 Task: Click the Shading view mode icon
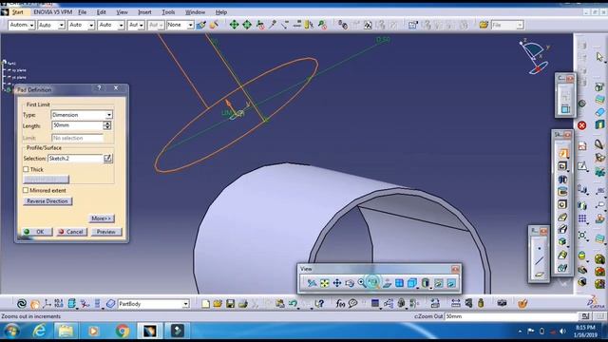coord(426,283)
